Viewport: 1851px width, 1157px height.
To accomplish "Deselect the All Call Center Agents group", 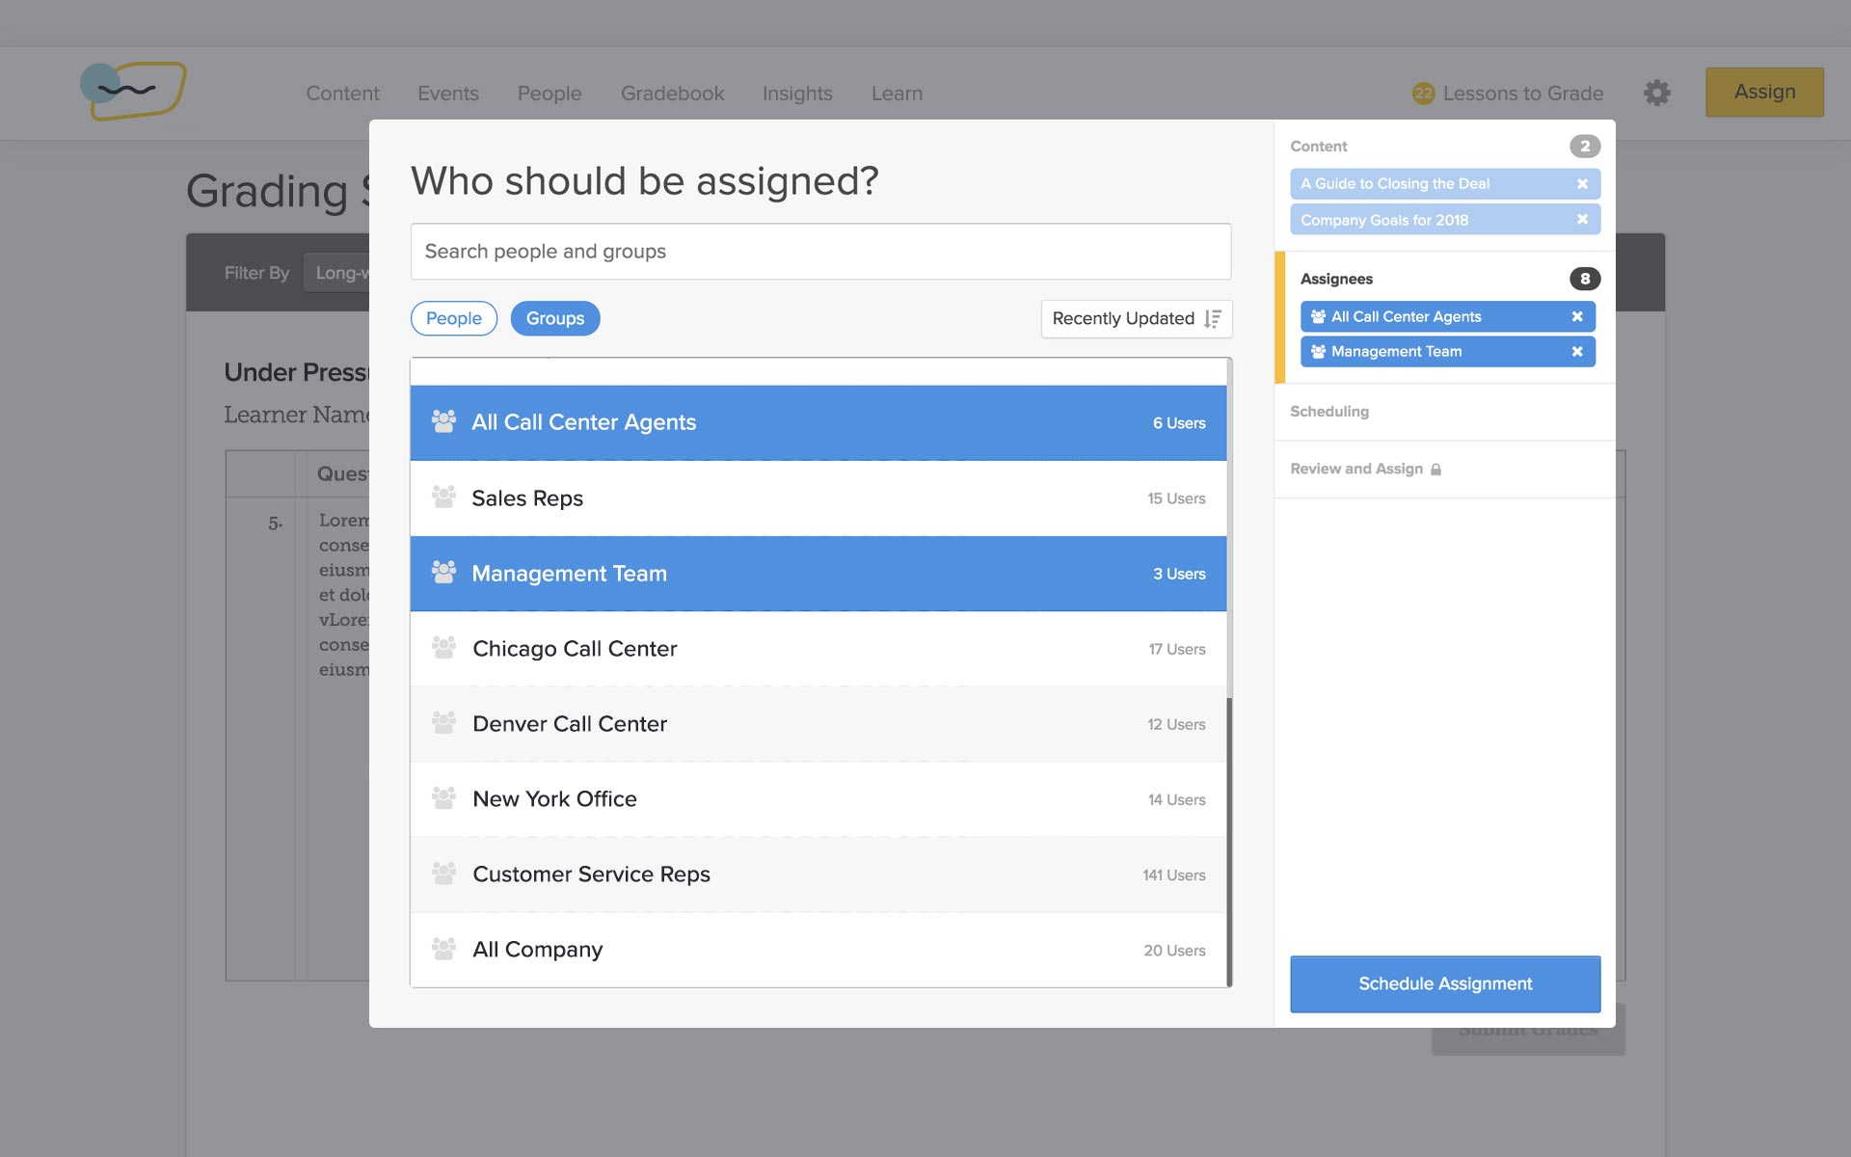I will (x=818, y=422).
